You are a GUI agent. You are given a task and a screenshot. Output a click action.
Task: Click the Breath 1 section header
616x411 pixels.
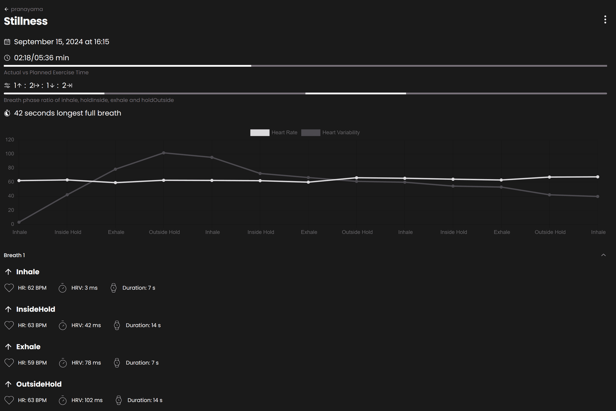(x=305, y=255)
